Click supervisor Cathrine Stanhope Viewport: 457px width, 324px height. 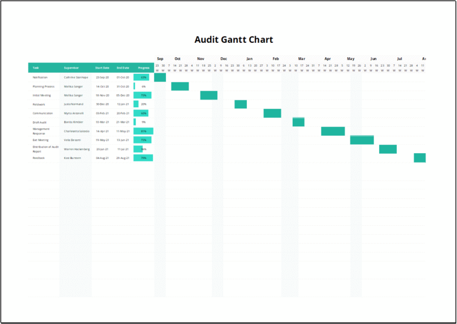[x=76, y=77]
